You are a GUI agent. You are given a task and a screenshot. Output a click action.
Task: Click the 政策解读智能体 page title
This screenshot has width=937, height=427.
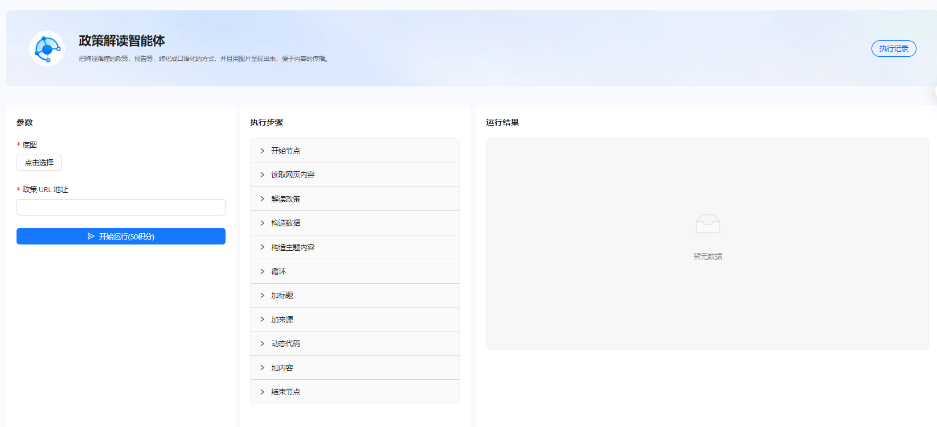(x=122, y=41)
